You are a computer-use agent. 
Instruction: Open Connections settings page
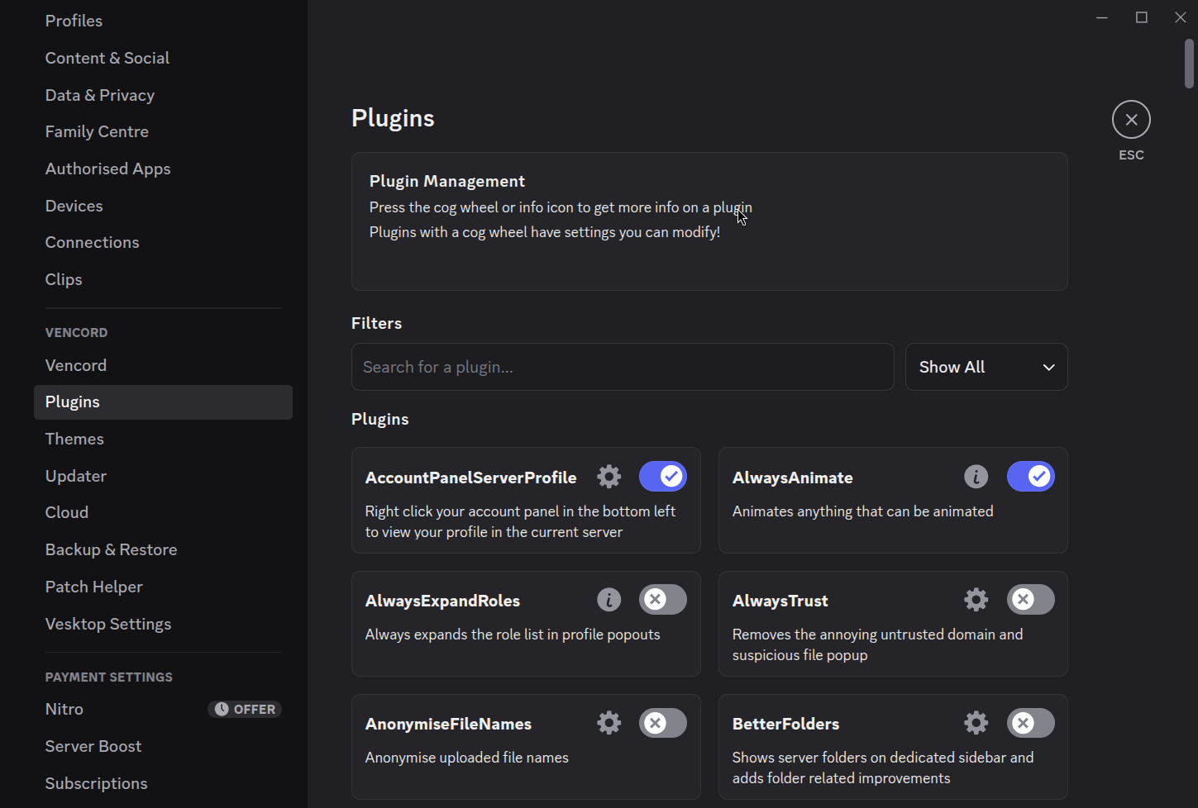(163, 242)
